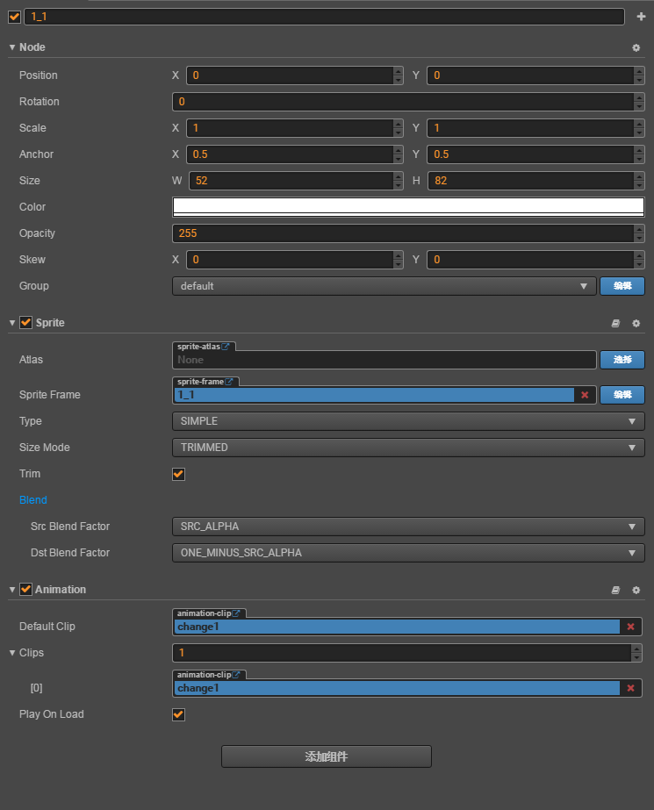Disable the Sprite component checkbox
This screenshot has width=654, height=810.
click(x=25, y=323)
